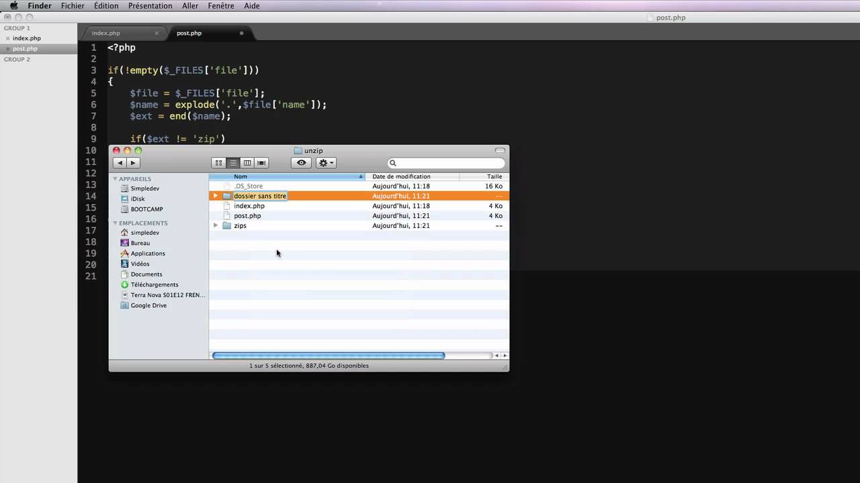Screen dimensions: 860x483
Task: Select index.php in the Finder list
Action: click(x=359, y=206)
